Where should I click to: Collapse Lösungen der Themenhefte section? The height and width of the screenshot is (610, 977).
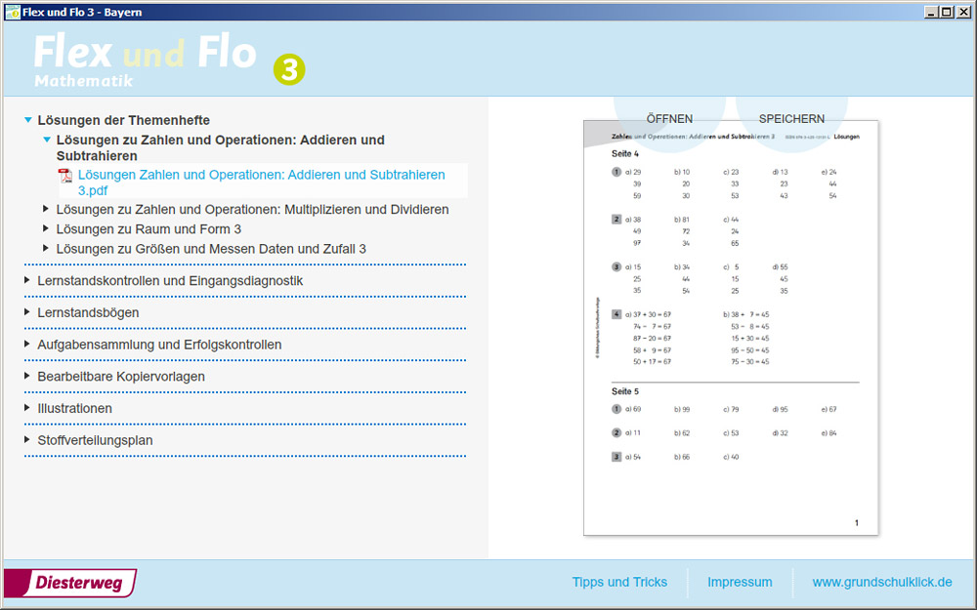pyautogui.click(x=28, y=120)
